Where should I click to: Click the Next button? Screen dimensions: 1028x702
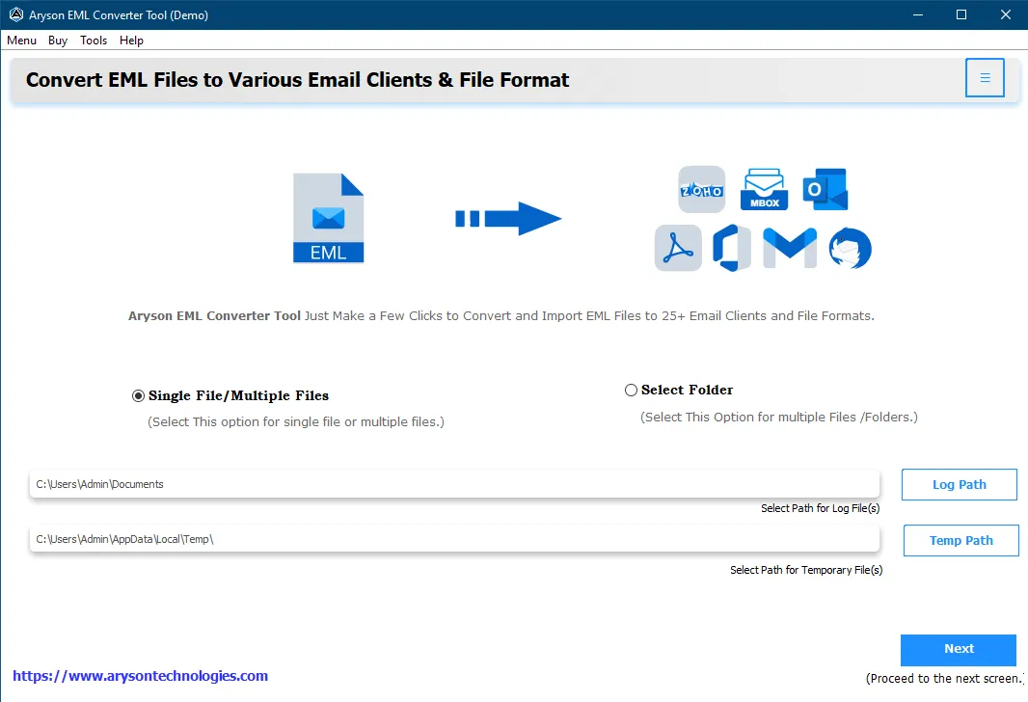coord(959,649)
